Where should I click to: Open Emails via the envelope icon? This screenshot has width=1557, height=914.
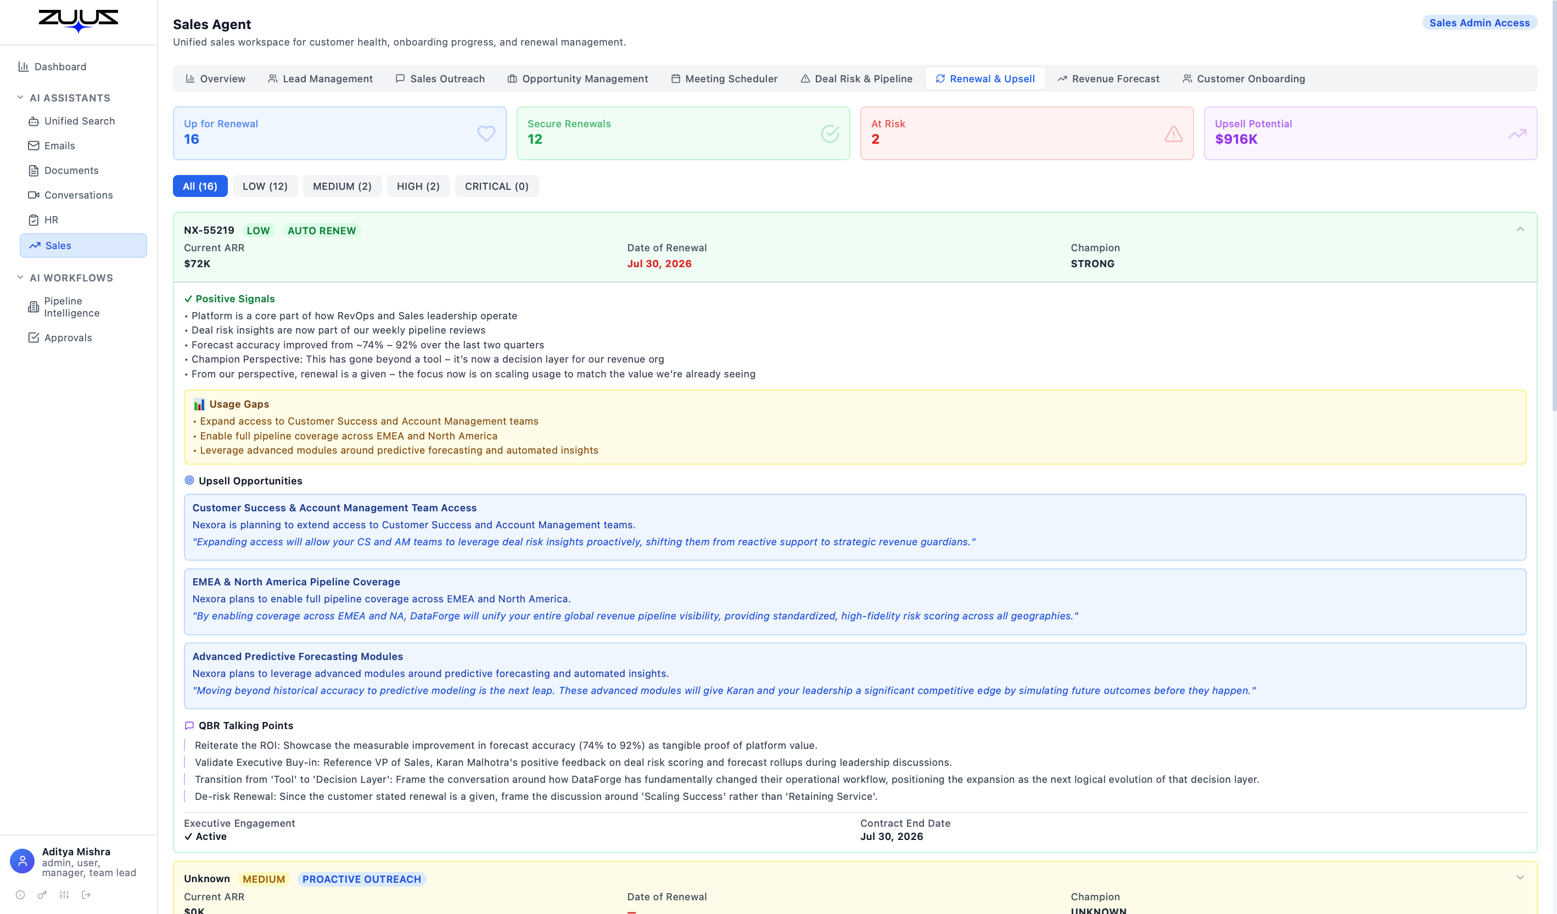click(x=33, y=146)
